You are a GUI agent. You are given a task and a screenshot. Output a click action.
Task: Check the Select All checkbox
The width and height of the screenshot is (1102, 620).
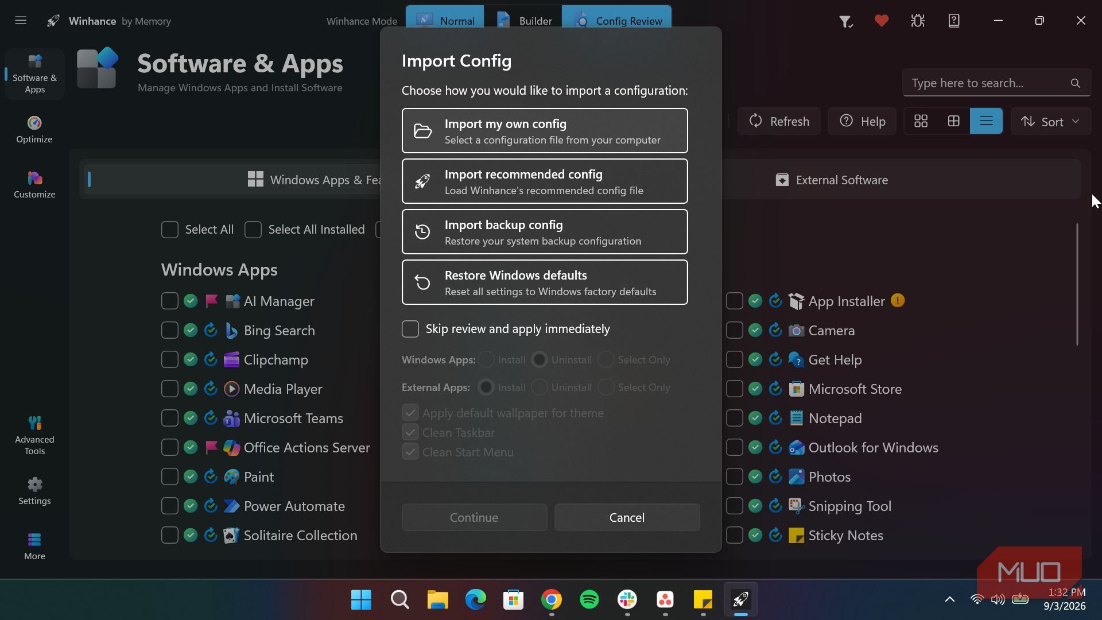(170, 230)
